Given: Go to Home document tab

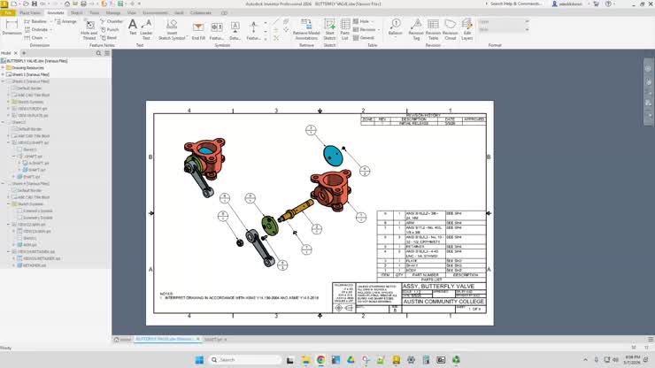Looking at the screenshot, I should [122, 340].
